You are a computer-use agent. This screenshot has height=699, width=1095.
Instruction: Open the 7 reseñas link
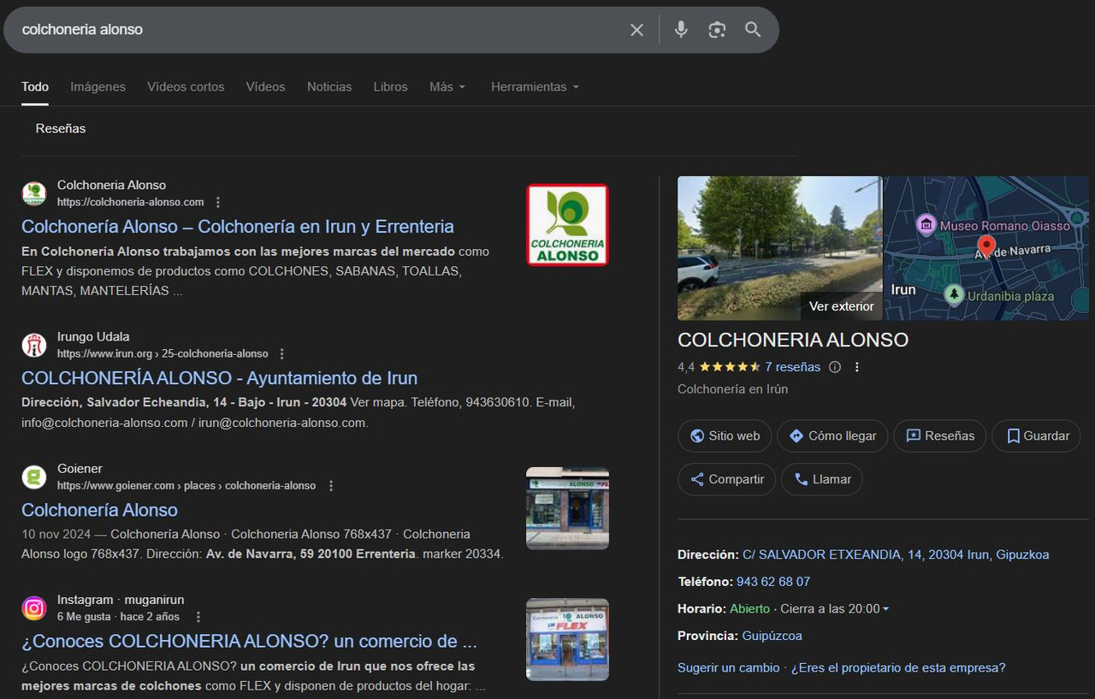click(792, 367)
